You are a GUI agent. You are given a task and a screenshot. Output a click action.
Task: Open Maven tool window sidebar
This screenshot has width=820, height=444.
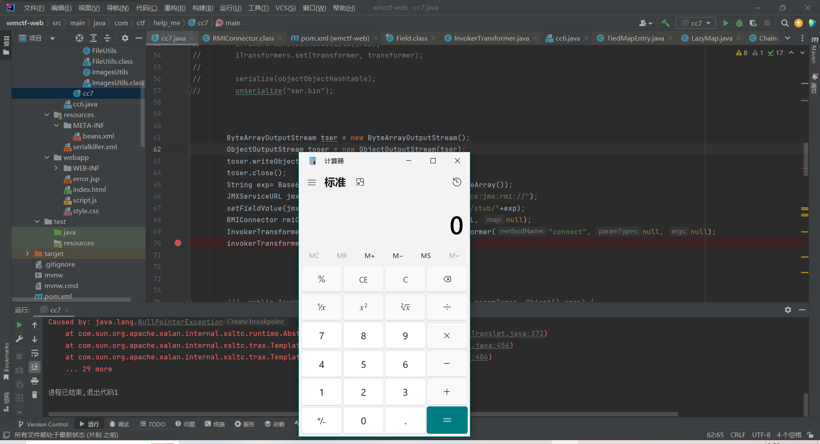click(814, 49)
